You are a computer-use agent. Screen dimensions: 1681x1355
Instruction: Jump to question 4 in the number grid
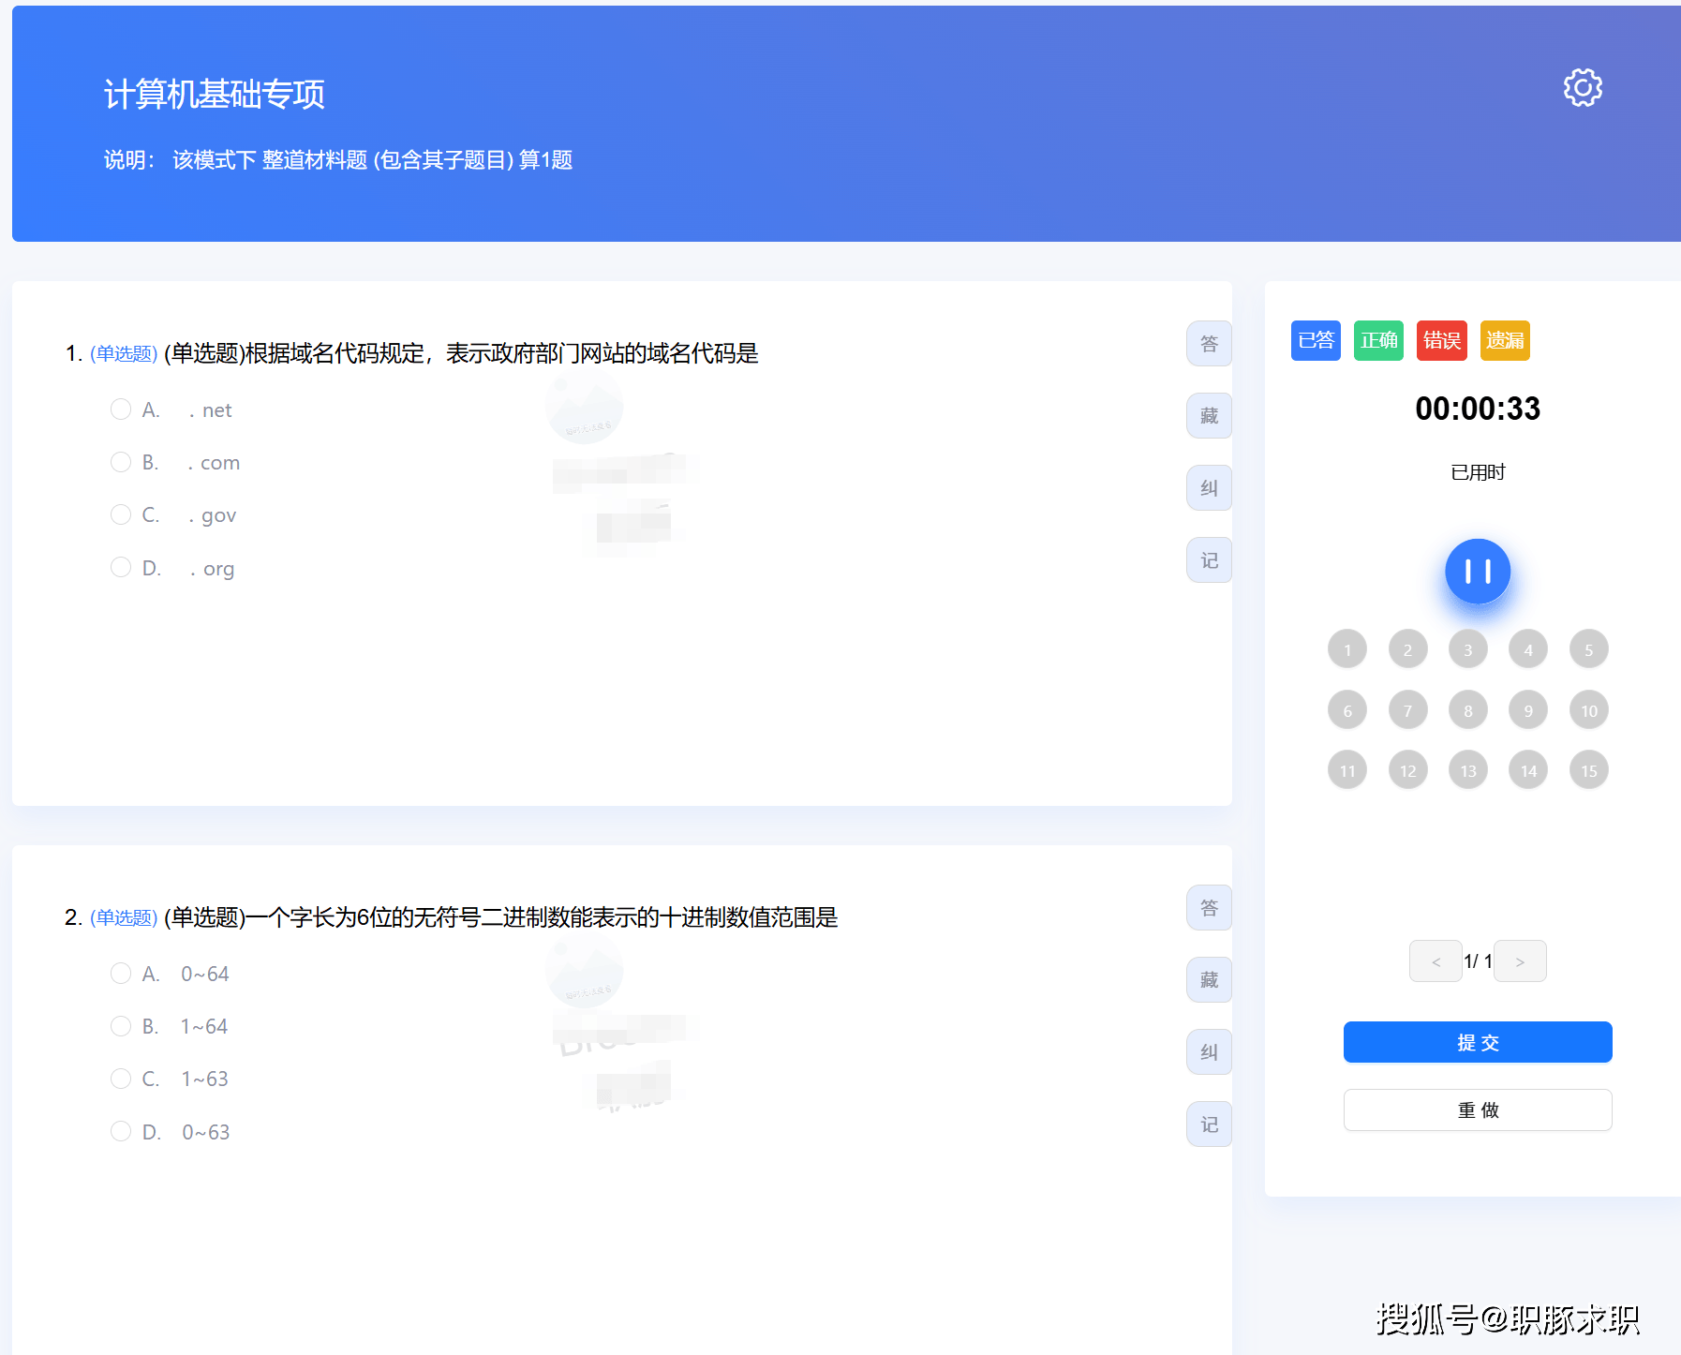tap(1528, 649)
